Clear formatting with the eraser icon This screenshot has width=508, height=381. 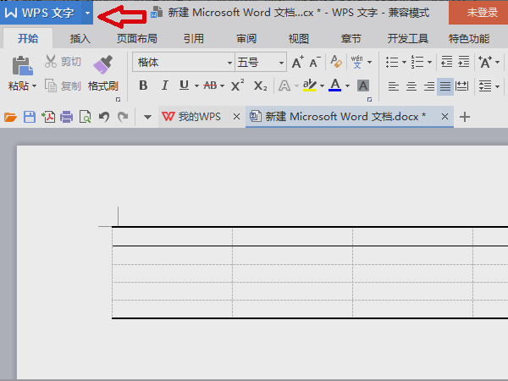(336, 62)
